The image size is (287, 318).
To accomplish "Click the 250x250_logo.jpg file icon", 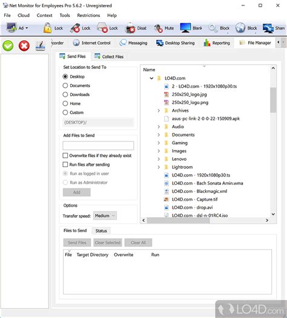I will click(x=167, y=94).
